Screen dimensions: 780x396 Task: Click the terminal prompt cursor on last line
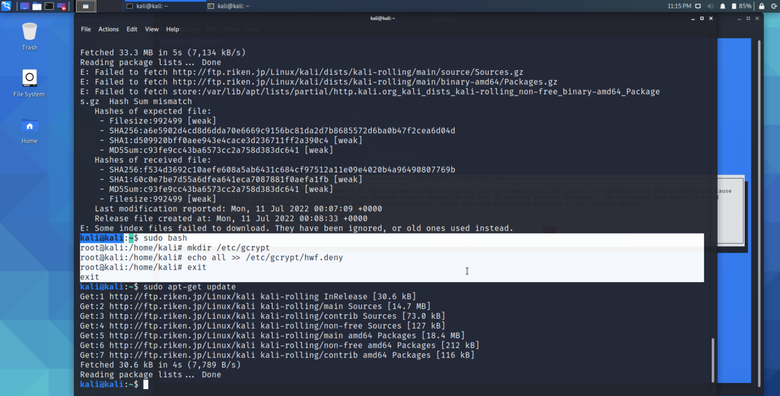pos(146,384)
